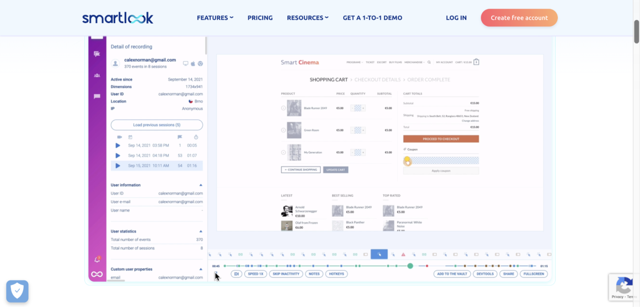Screen dimensions: 640x307
Task: Open MY ACCOUNT in Smart Cinema nav
Action: [445, 62]
